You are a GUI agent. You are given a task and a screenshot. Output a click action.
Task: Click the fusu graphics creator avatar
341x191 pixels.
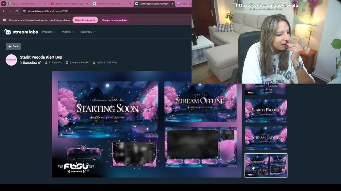[11, 60]
